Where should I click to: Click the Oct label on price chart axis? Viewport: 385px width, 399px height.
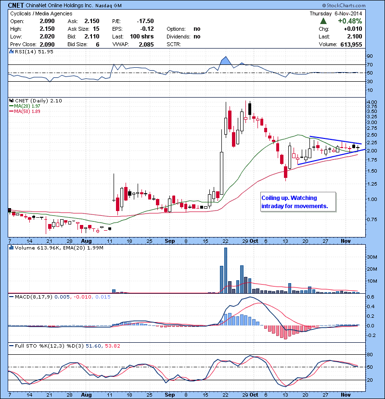[254, 241]
